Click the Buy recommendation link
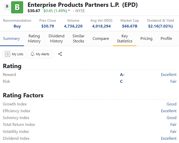 coord(17,26)
